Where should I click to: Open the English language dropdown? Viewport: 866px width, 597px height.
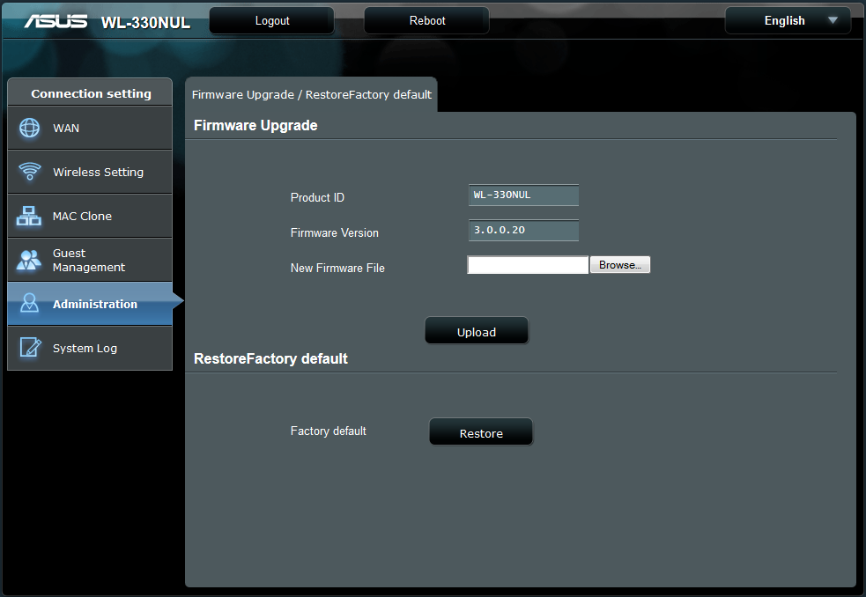(x=785, y=20)
